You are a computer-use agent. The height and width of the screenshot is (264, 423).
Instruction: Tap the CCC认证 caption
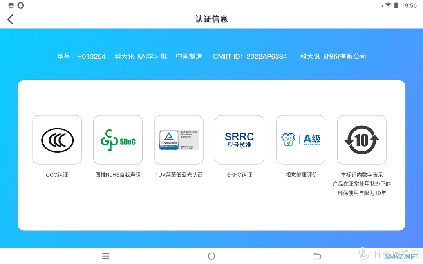click(57, 175)
